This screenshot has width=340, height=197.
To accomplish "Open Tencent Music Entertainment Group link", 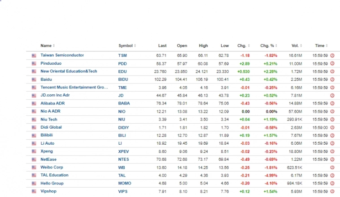I will click(x=74, y=88).
